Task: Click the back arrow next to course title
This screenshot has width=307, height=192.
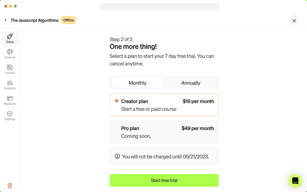Action: coord(5,20)
